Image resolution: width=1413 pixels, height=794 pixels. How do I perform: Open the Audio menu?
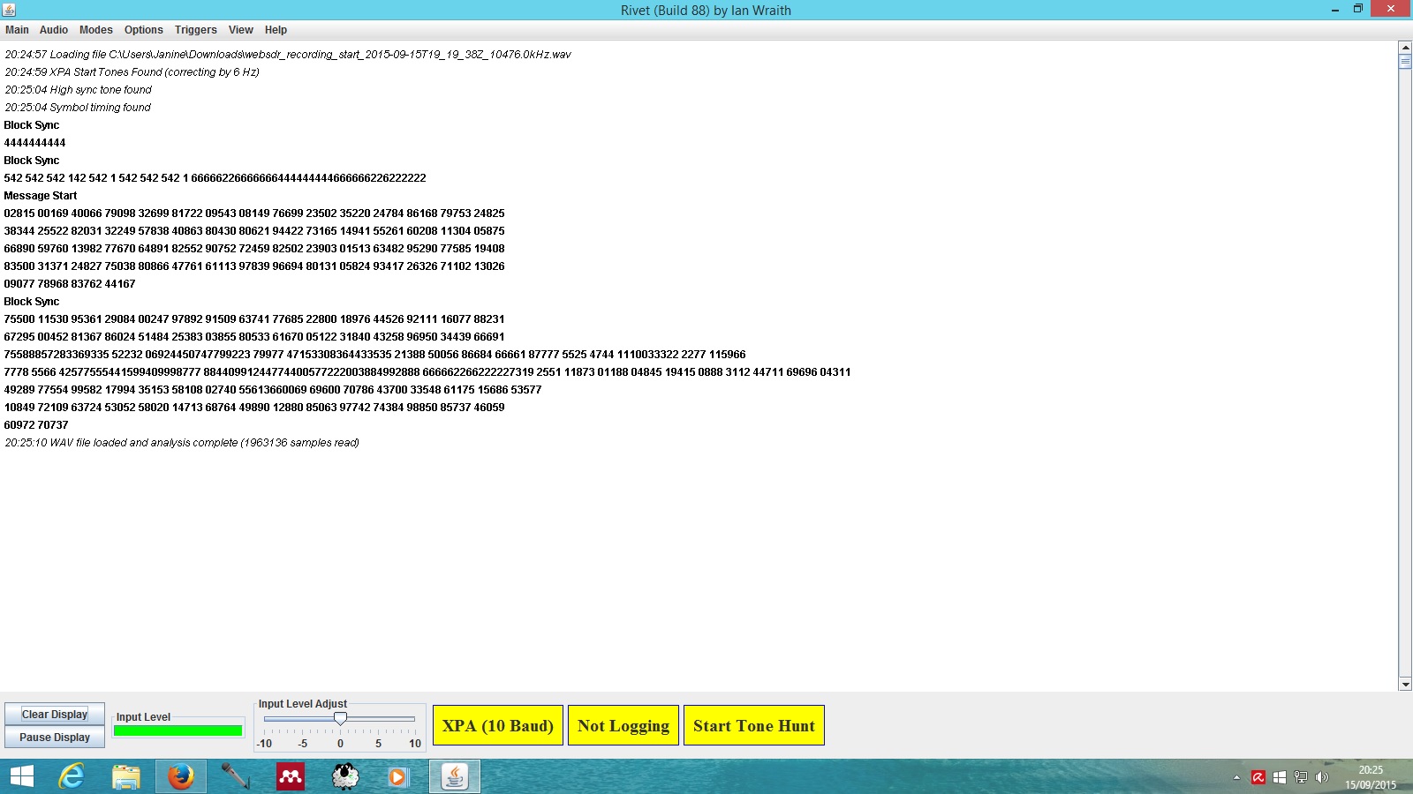pyautogui.click(x=54, y=30)
